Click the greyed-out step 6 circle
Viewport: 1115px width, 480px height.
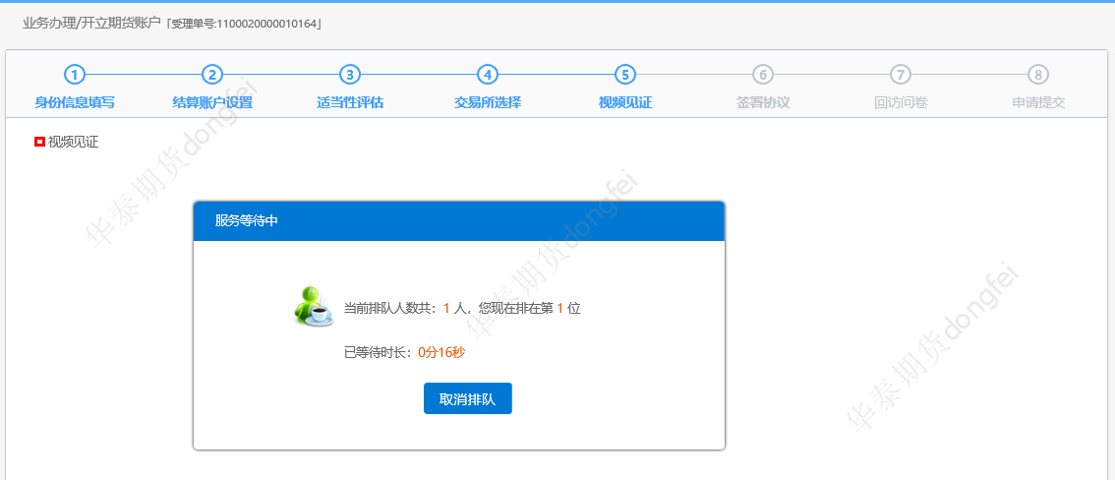763,75
